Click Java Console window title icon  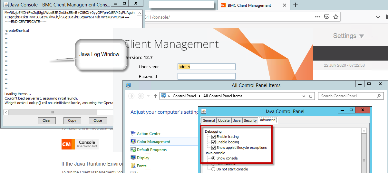tap(6, 5)
